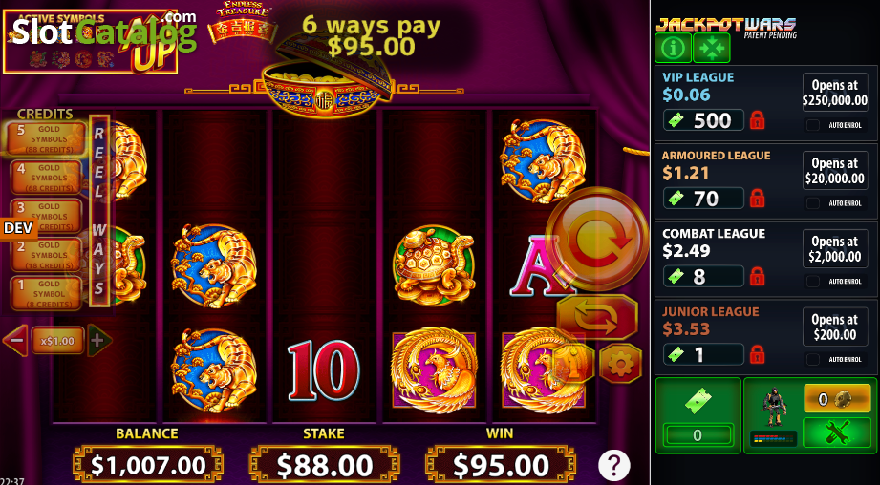The width and height of the screenshot is (880, 485).
Task: Open Jackpot Wars green info icon
Action: [673, 48]
